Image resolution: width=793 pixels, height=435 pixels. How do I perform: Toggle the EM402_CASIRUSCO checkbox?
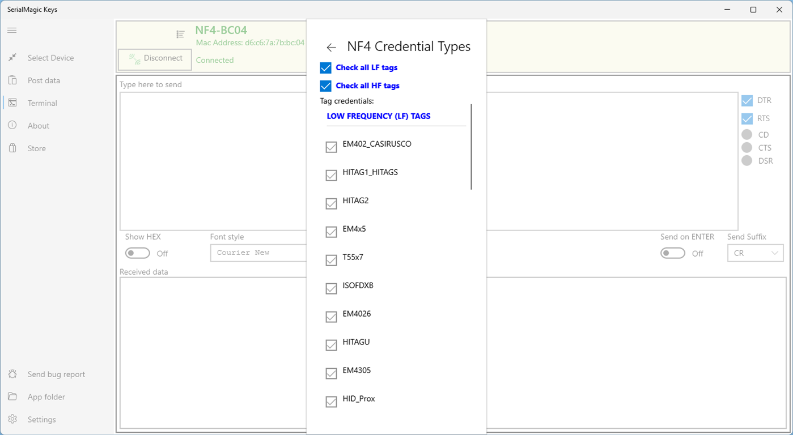coord(332,147)
